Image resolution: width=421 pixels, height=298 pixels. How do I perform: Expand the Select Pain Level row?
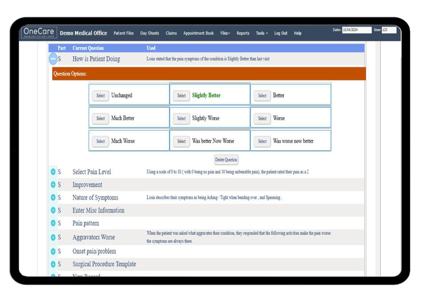[53, 171]
